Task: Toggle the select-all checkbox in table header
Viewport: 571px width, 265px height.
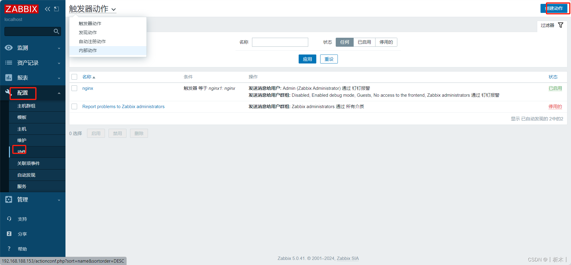Action: pyautogui.click(x=74, y=77)
